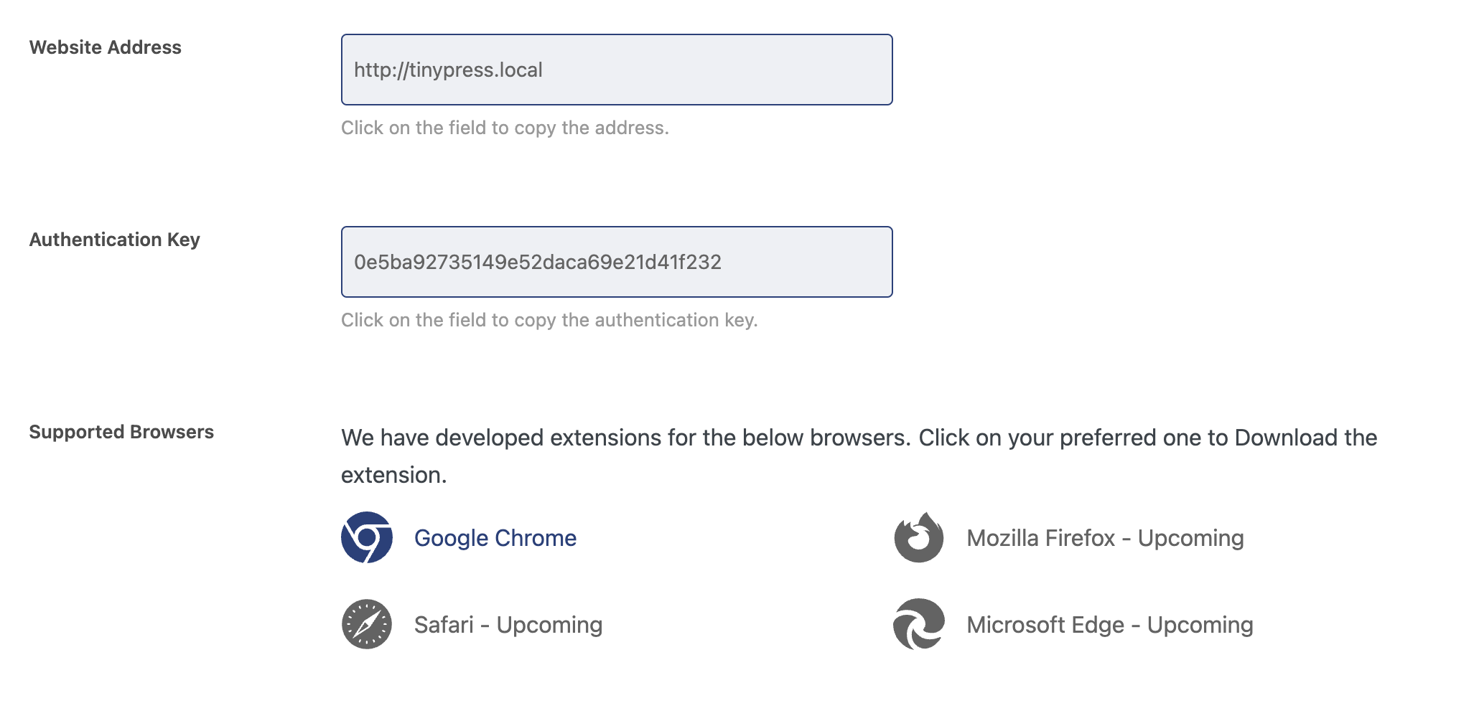Image resolution: width=1479 pixels, height=726 pixels.
Task: Copy the website address from its field
Action: (617, 70)
